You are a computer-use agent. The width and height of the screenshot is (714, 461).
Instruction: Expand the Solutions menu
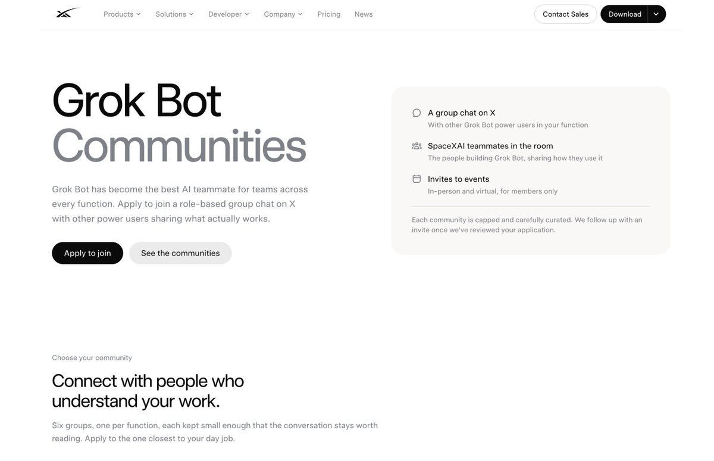coord(174,14)
